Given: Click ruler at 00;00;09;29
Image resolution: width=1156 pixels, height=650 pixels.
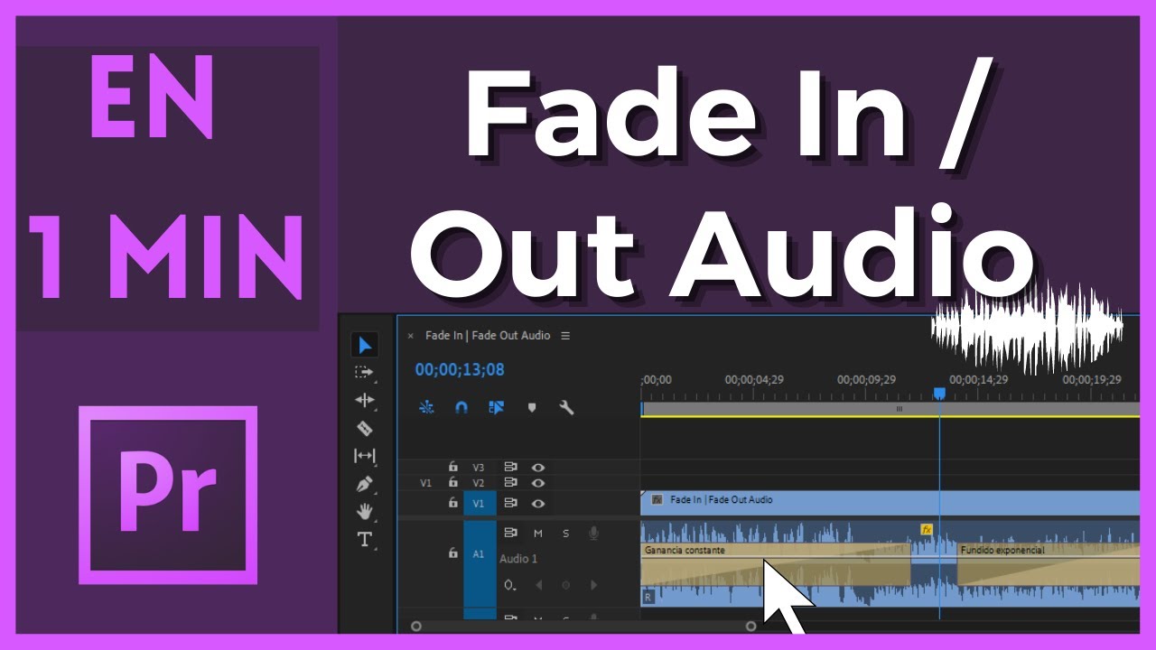Looking at the screenshot, I should coord(866,380).
